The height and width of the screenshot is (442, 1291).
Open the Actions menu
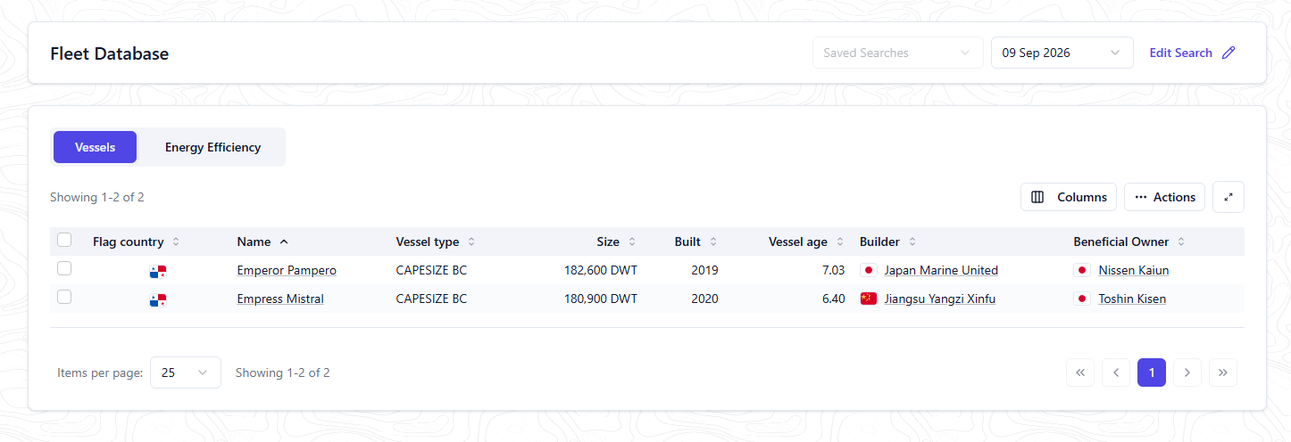tap(1165, 197)
